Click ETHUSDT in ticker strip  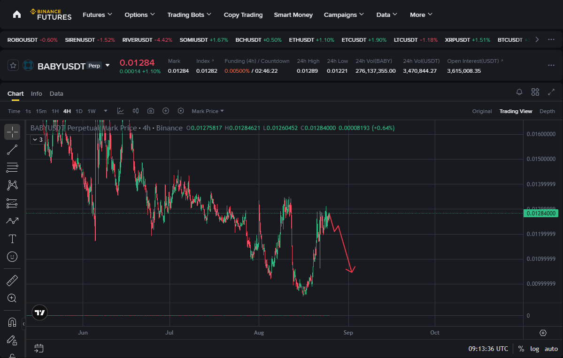pos(312,40)
